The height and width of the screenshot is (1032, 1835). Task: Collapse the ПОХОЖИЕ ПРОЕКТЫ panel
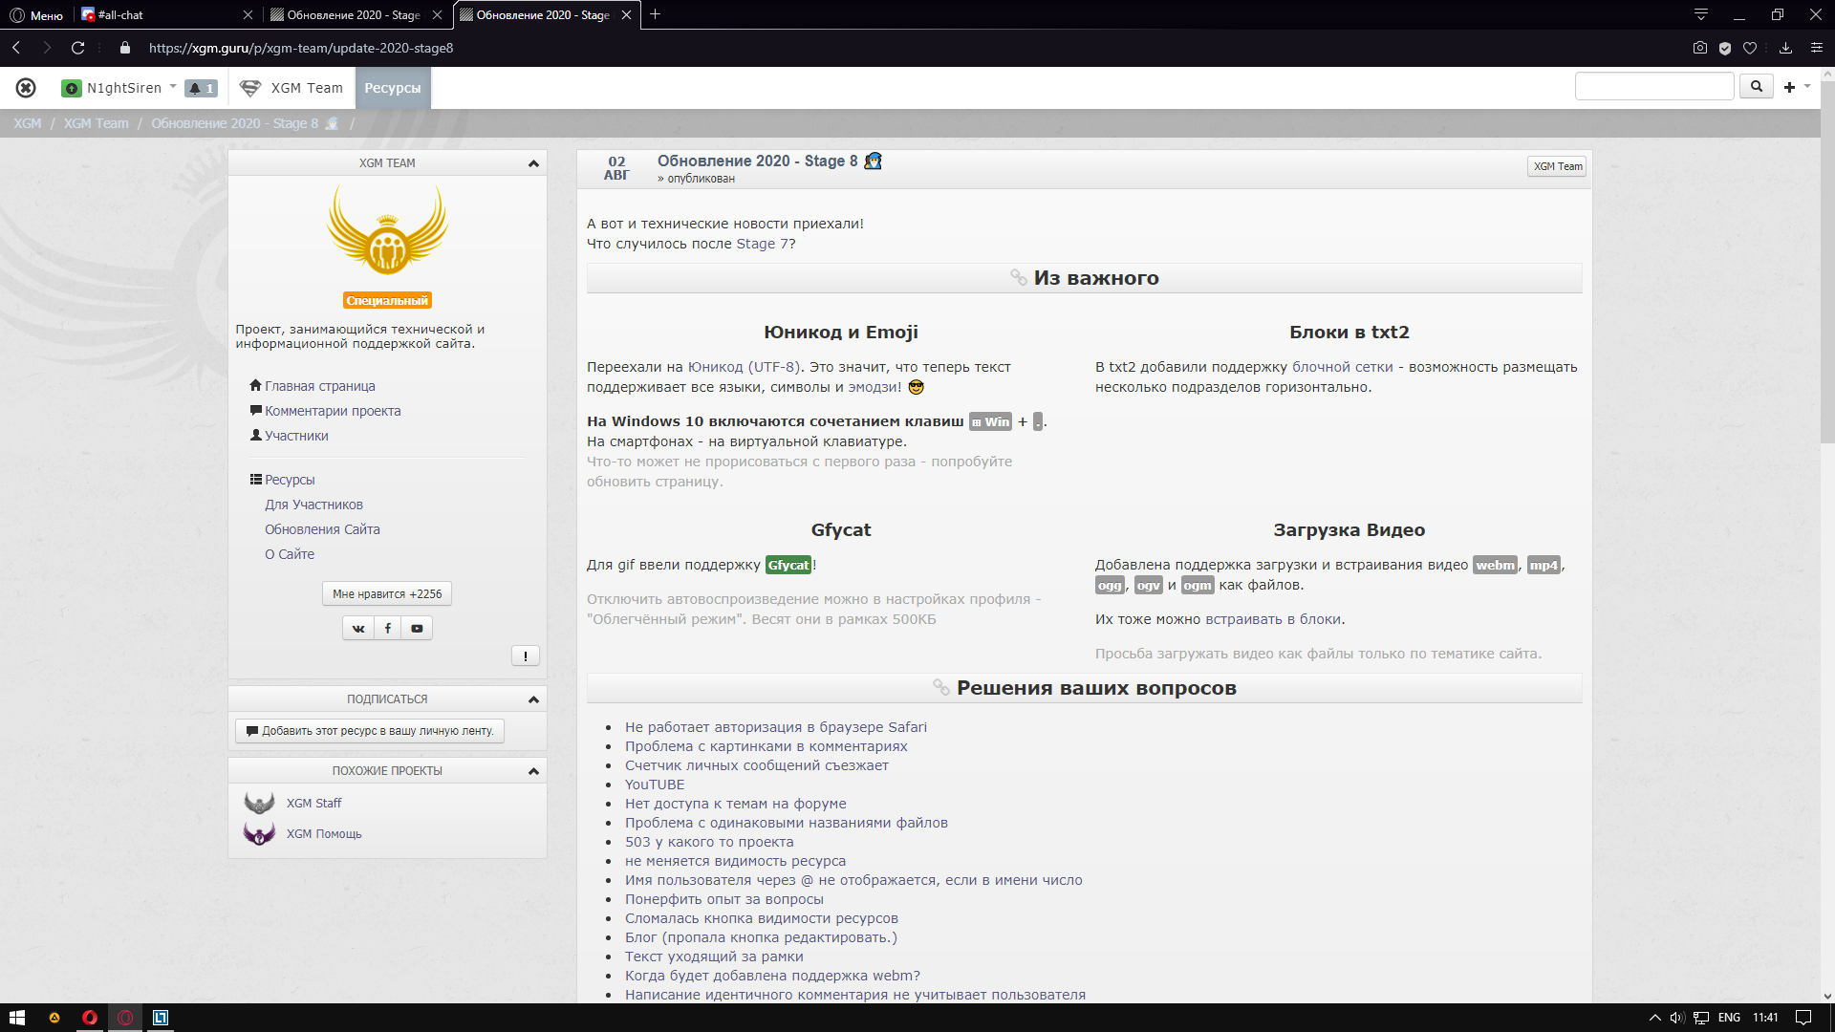point(533,771)
